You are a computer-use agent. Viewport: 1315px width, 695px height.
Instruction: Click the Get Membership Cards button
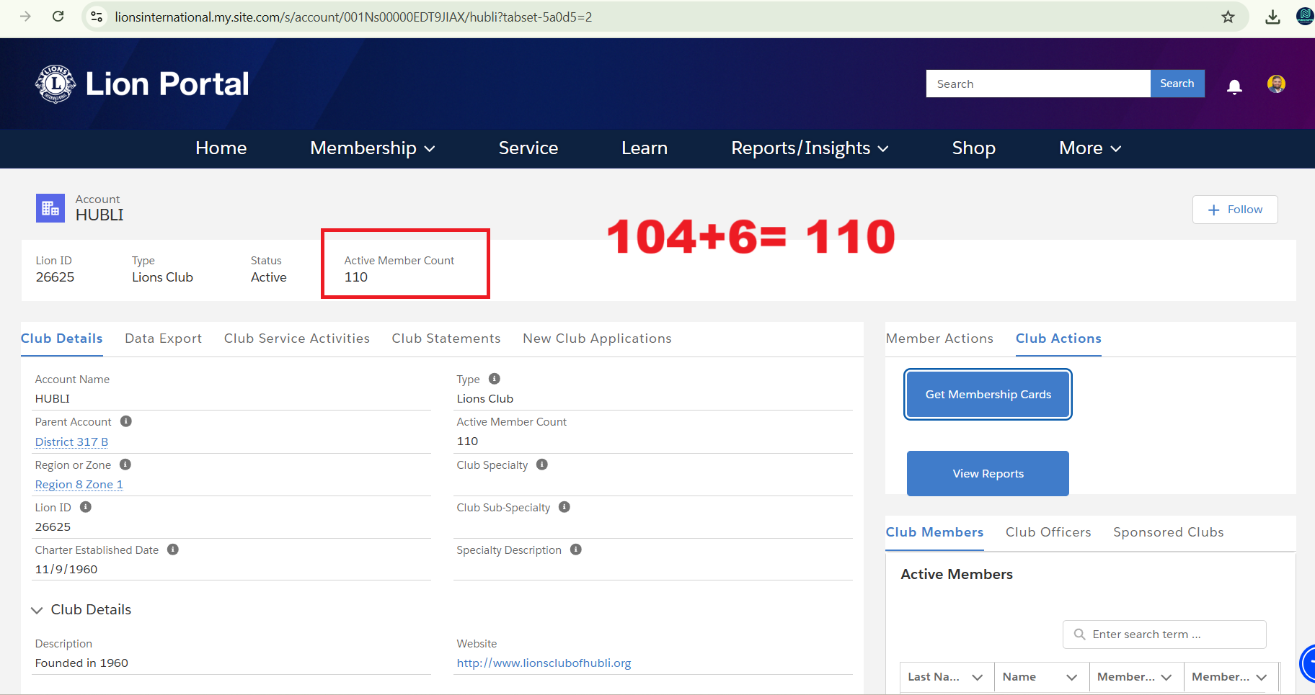point(988,395)
